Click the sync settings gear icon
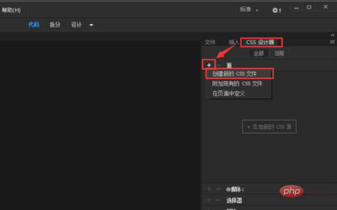337x210 pixels. pos(276,10)
